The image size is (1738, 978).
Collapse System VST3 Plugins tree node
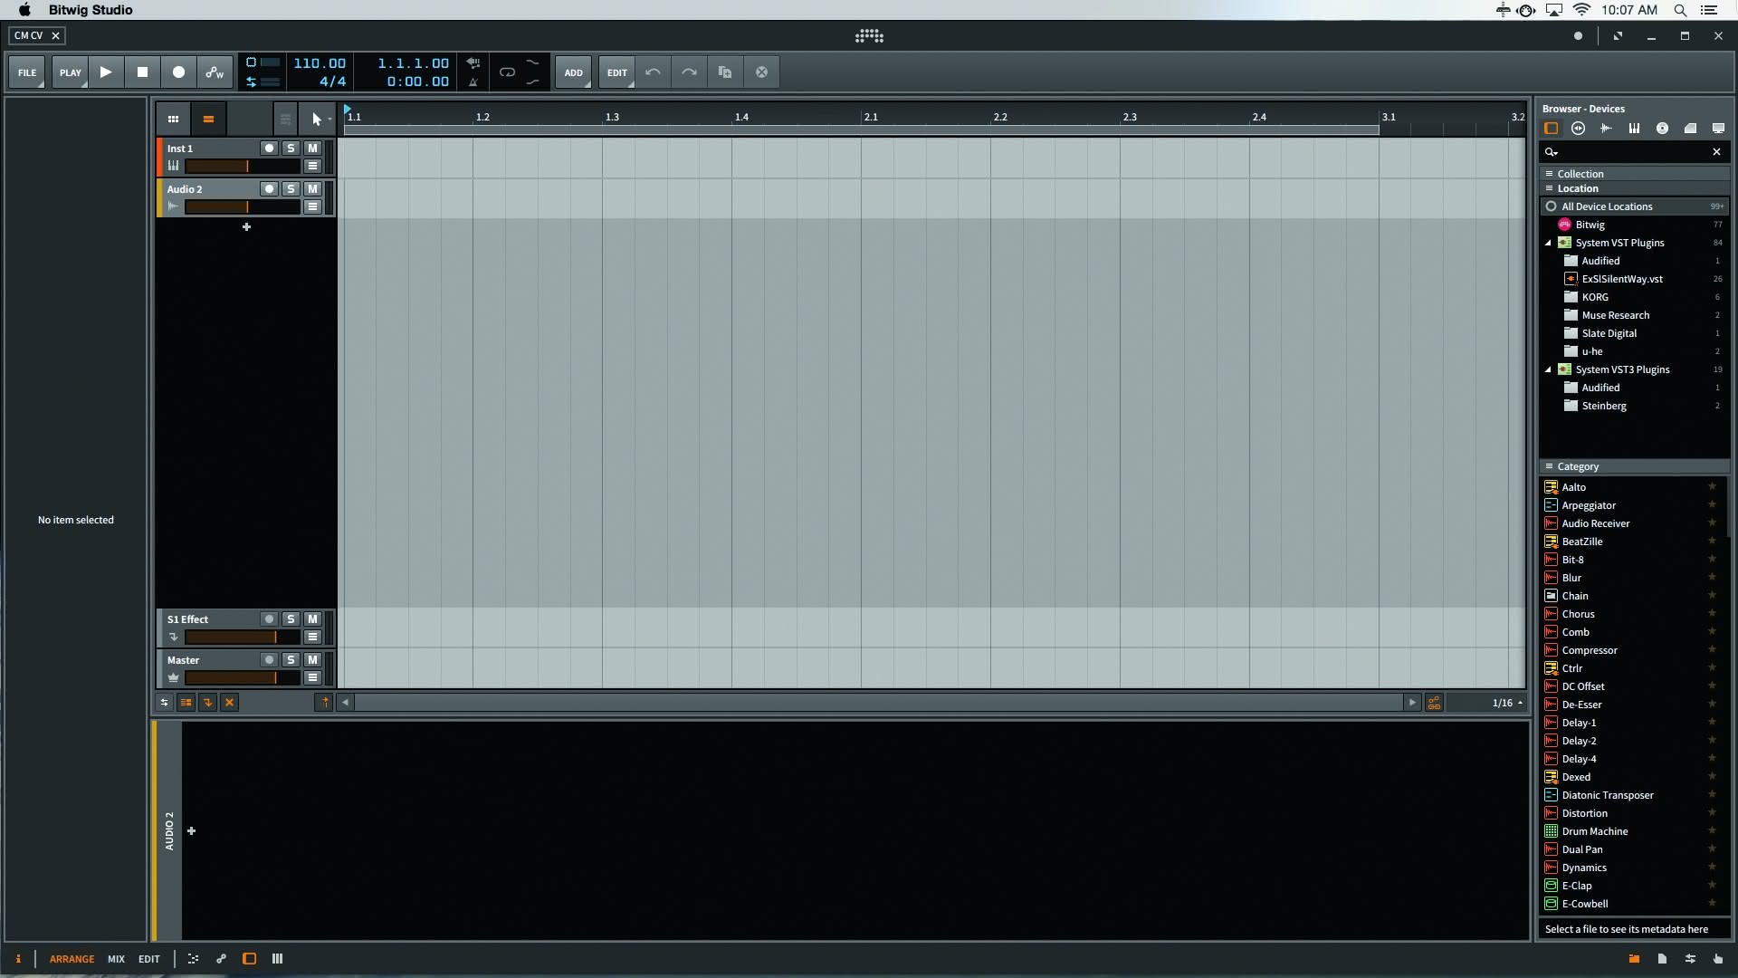coord(1548,369)
